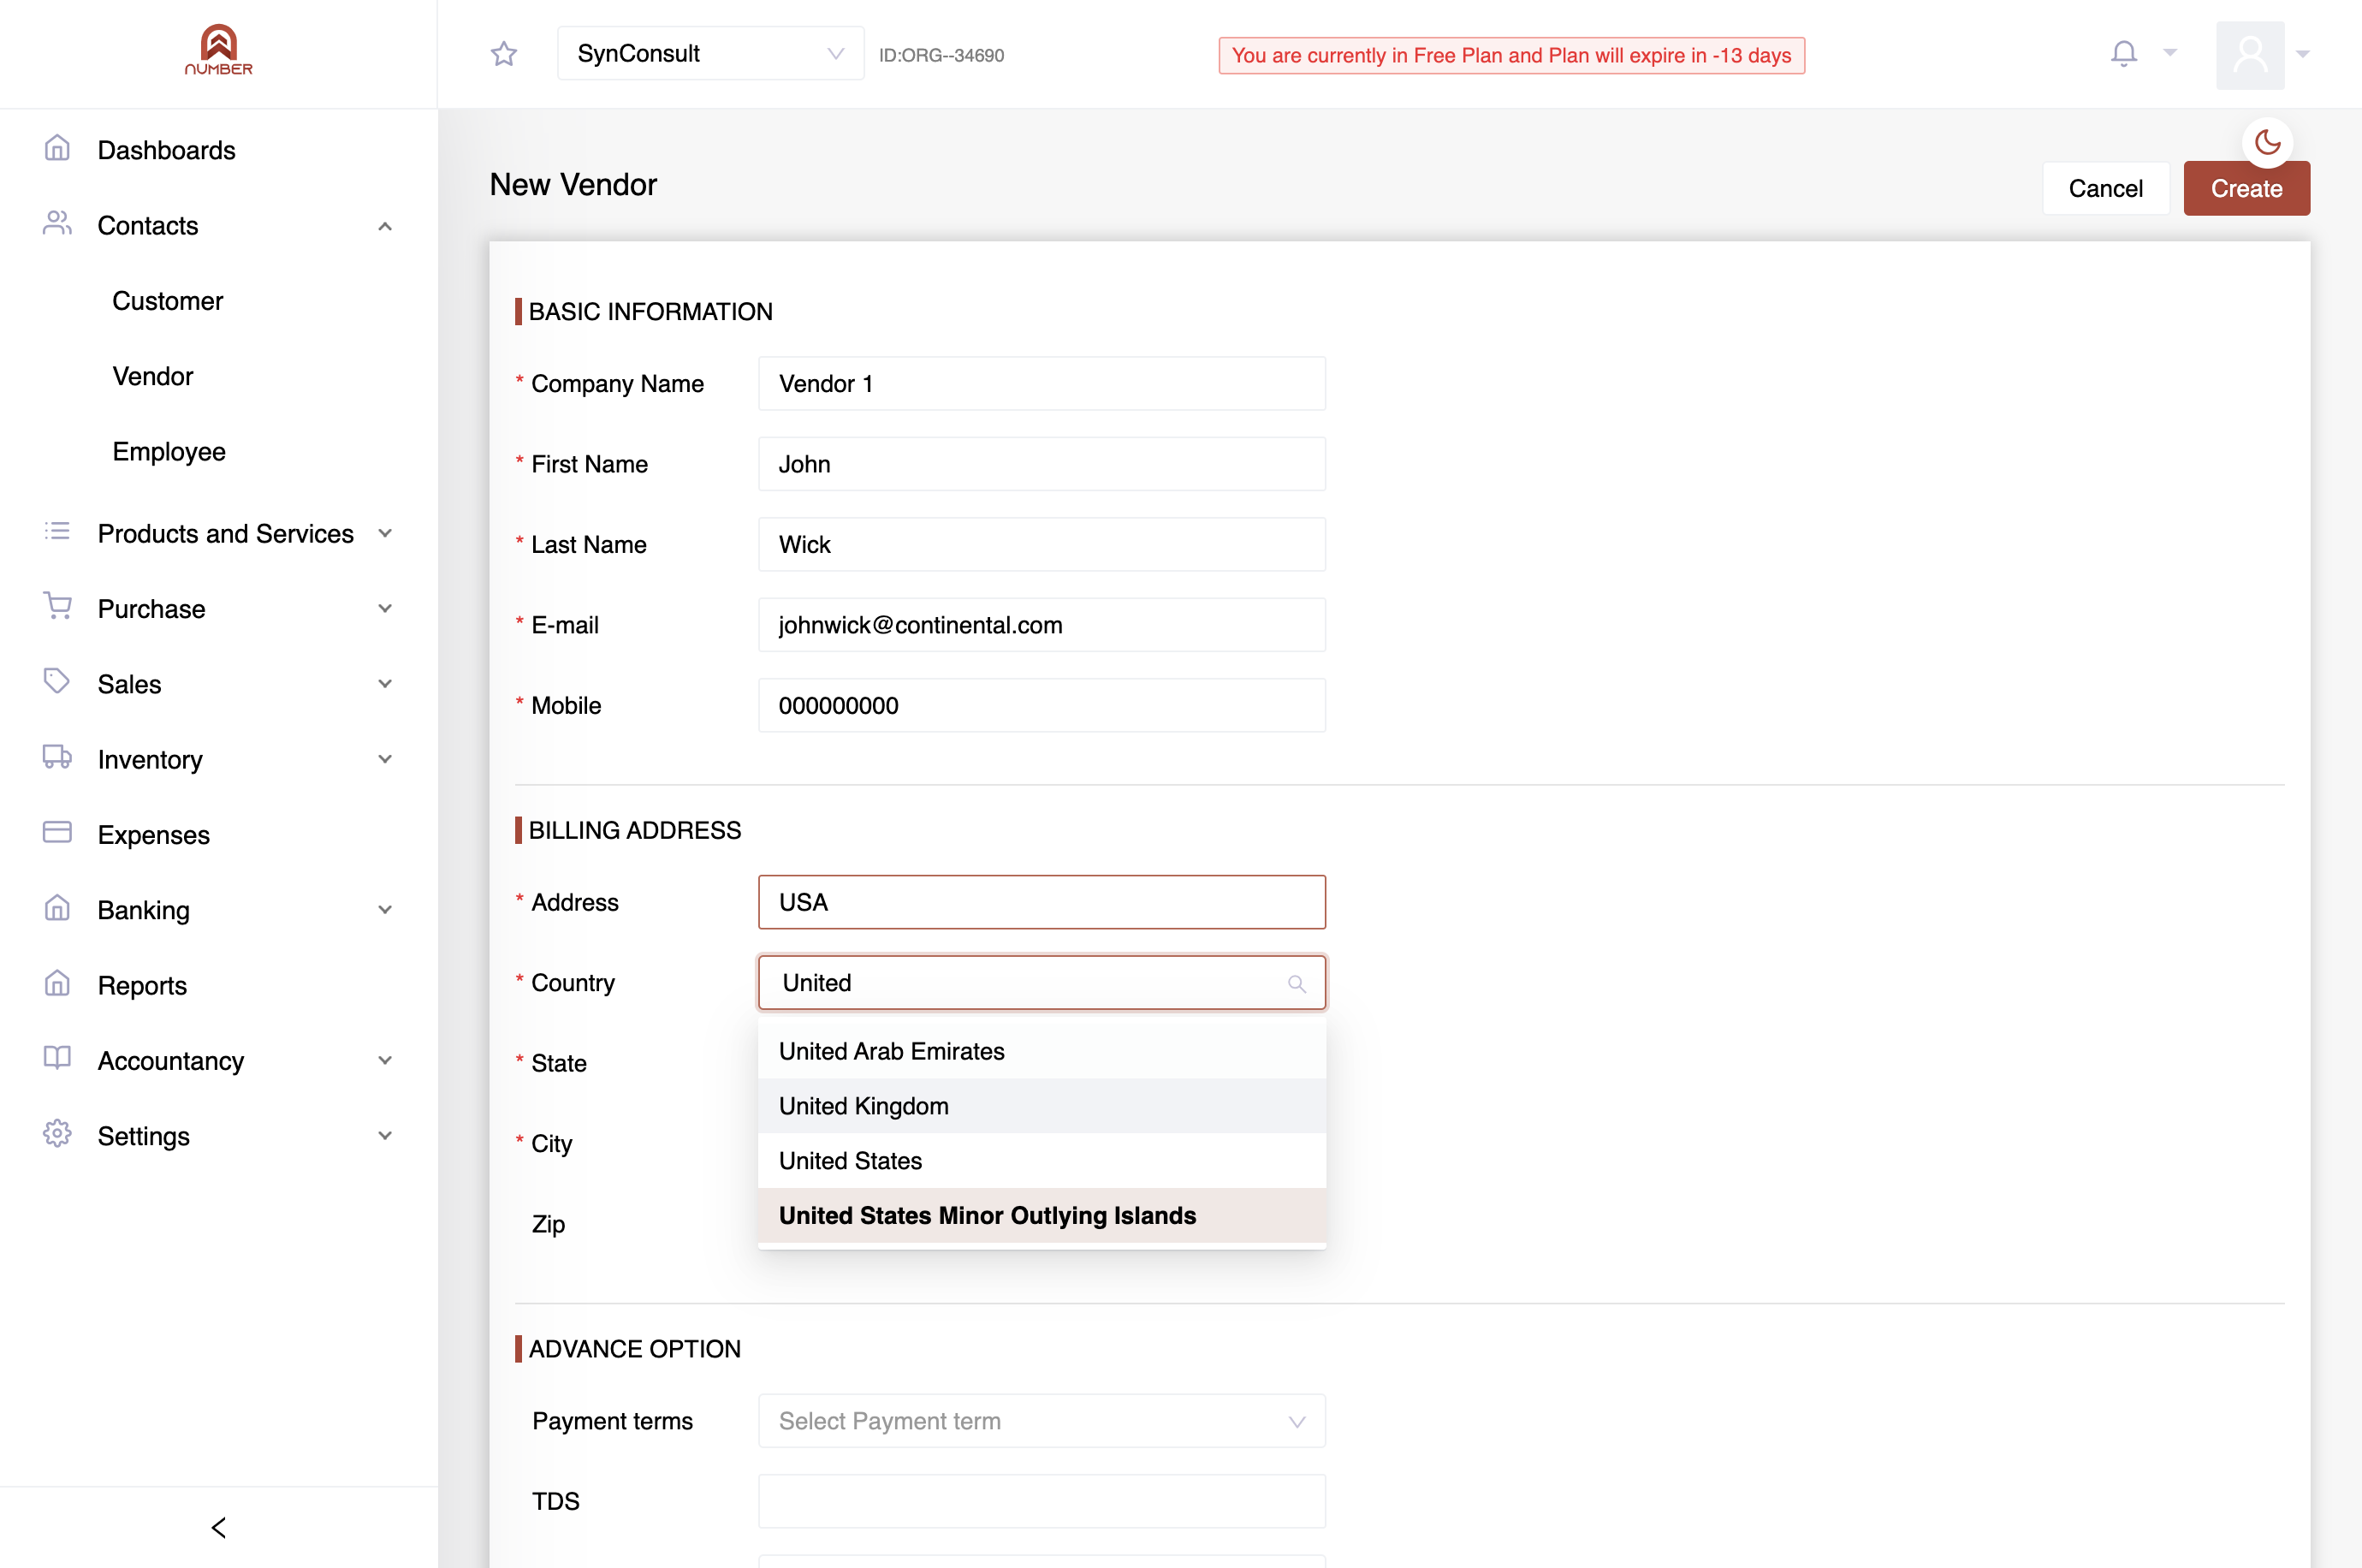
Task: Open the Employee contacts page
Action: click(169, 452)
